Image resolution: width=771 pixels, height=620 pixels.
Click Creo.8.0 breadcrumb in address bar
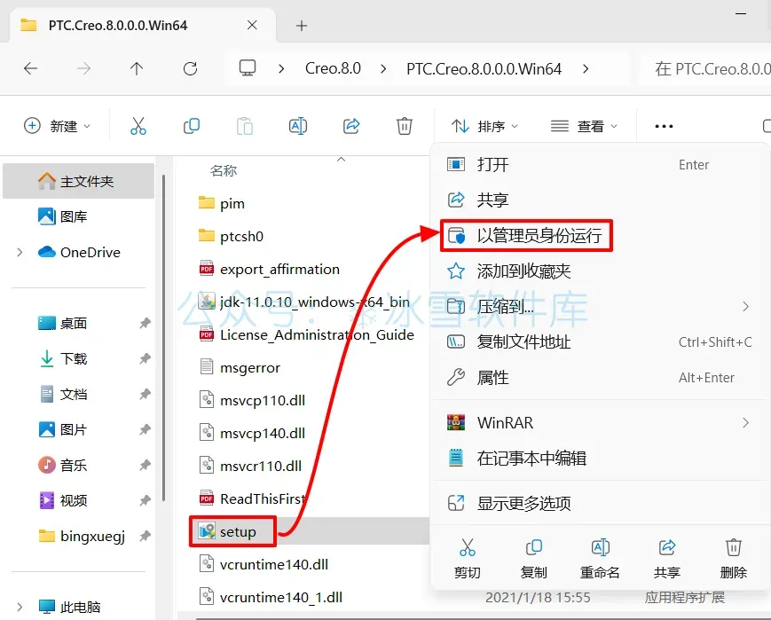point(333,68)
